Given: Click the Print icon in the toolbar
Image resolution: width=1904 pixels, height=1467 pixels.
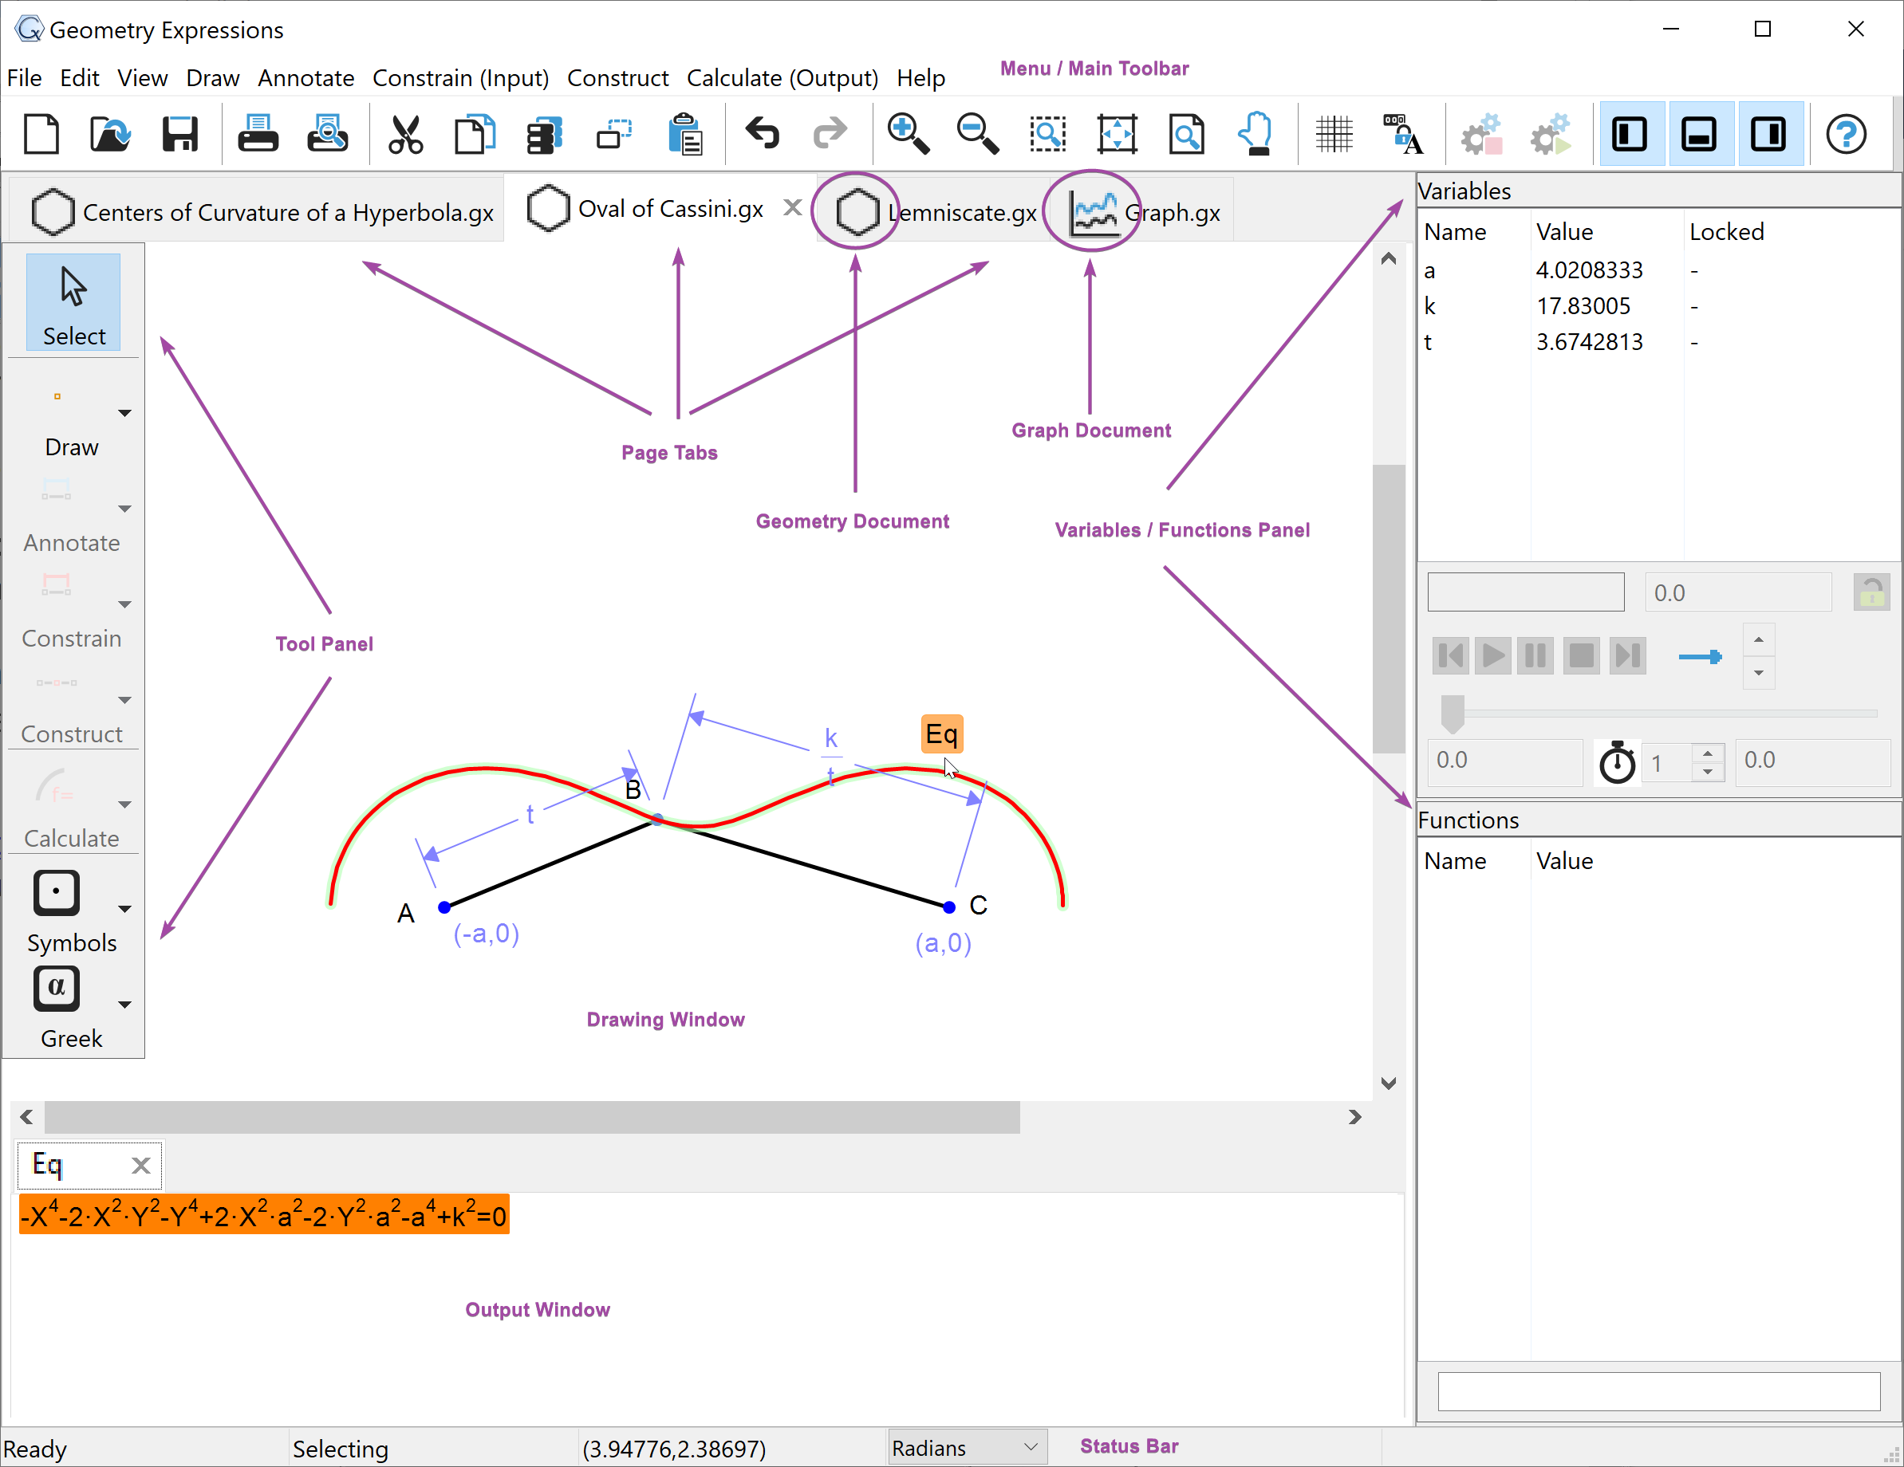Looking at the screenshot, I should [x=258, y=134].
